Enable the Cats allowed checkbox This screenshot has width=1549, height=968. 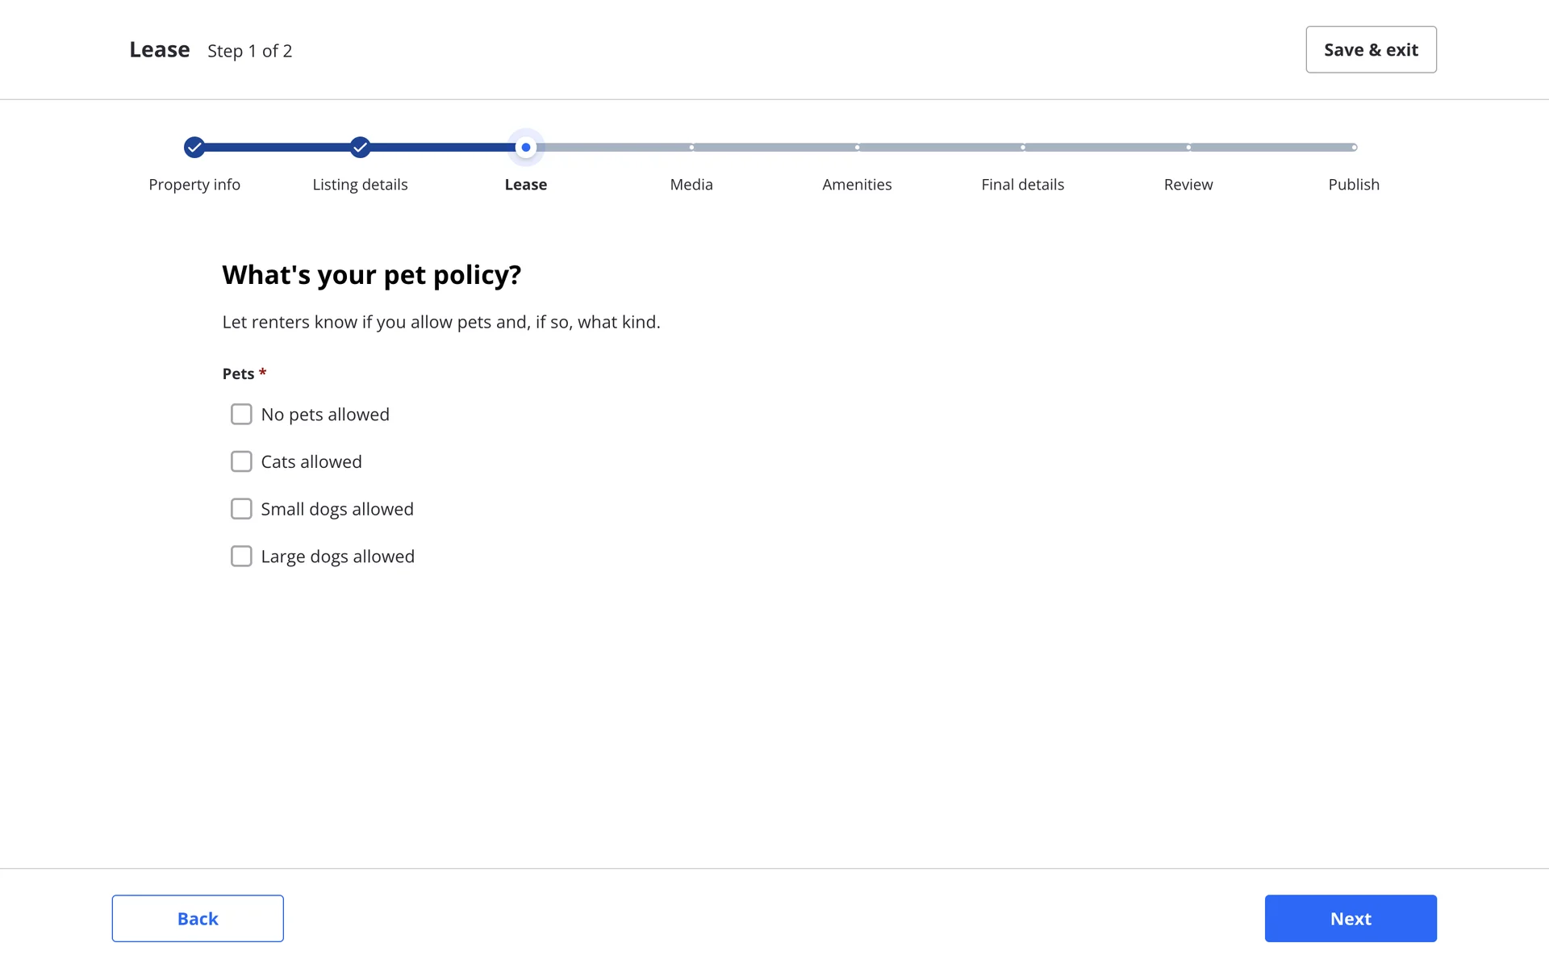[x=241, y=461]
